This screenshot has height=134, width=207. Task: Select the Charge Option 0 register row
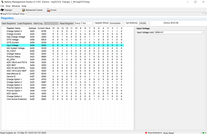pos(62,31)
